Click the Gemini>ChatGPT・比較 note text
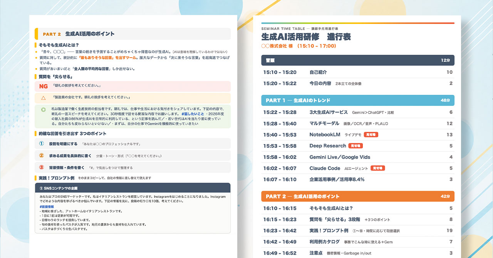This screenshot has width=493, height=258. [x=373, y=113]
